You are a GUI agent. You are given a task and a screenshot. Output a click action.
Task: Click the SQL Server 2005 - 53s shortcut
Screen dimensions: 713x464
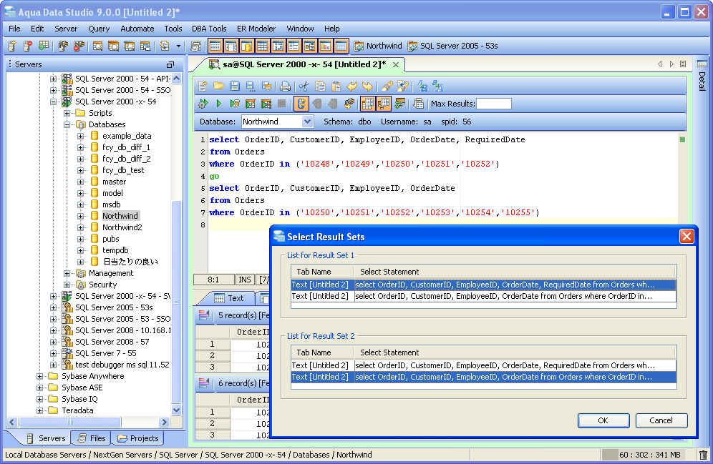[x=453, y=46]
